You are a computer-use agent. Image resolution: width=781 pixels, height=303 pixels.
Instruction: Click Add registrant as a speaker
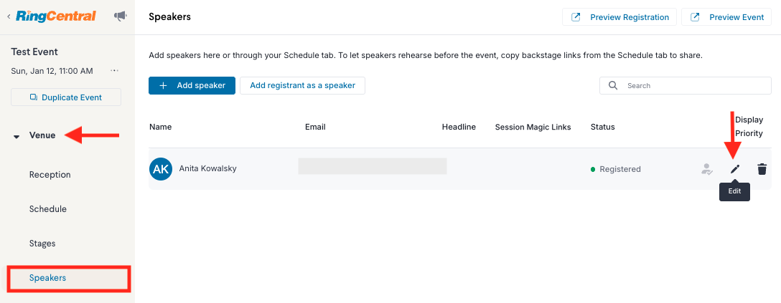[x=302, y=85]
